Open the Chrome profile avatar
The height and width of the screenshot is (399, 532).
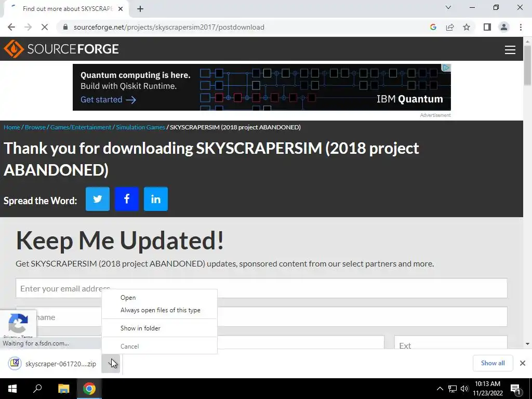click(504, 27)
